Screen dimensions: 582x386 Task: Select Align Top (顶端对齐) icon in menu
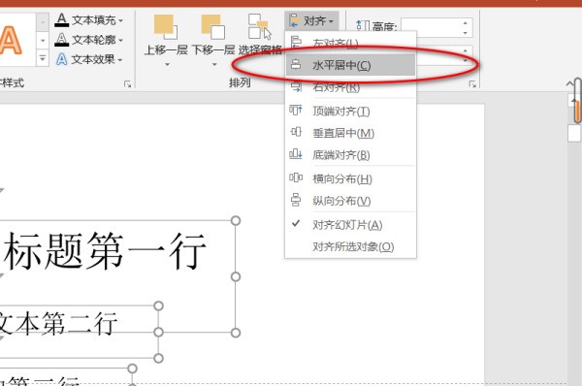pos(296,111)
